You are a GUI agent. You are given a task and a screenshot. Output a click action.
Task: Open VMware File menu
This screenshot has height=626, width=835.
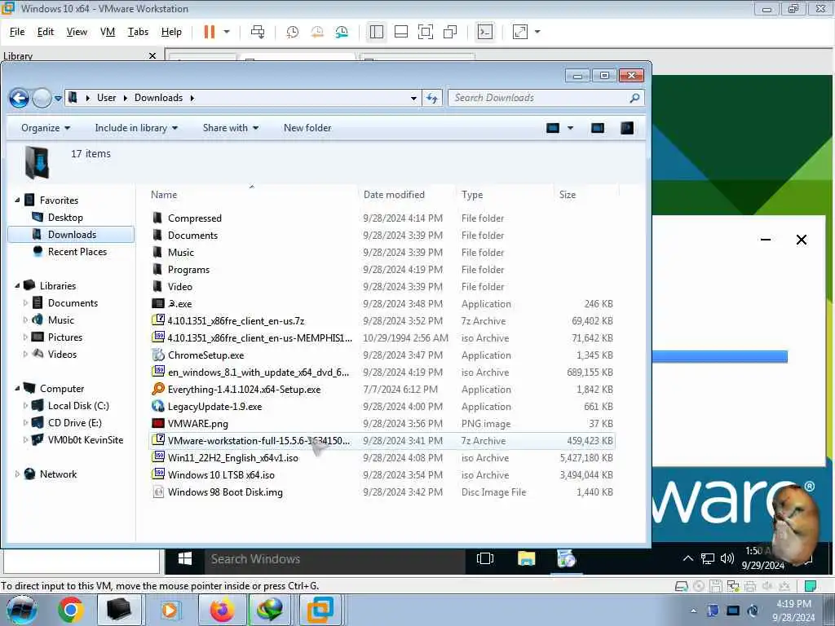(x=17, y=32)
